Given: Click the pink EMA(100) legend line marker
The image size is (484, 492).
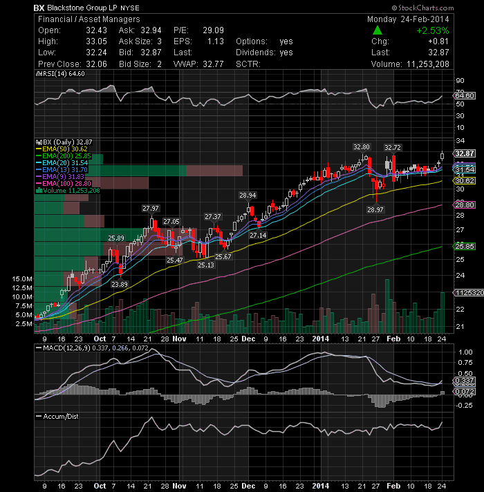Looking at the screenshot, I should [x=39, y=184].
